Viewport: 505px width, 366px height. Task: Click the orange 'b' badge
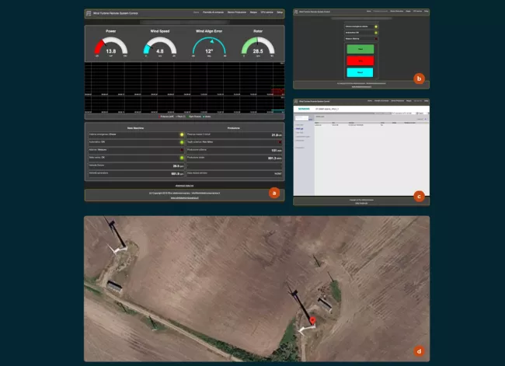pos(419,78)
